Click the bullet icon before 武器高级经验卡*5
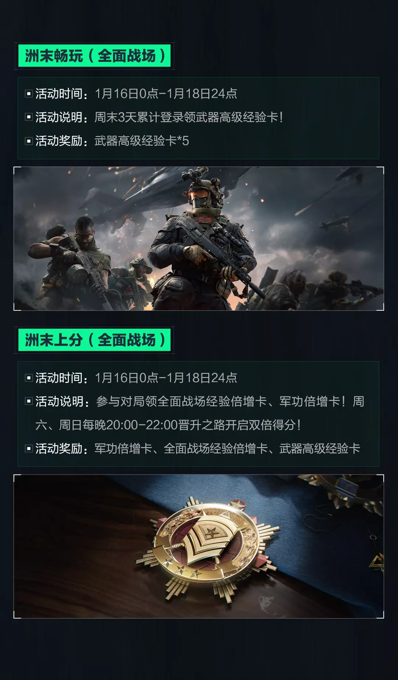Screen dimensions: 398x680 29,141
